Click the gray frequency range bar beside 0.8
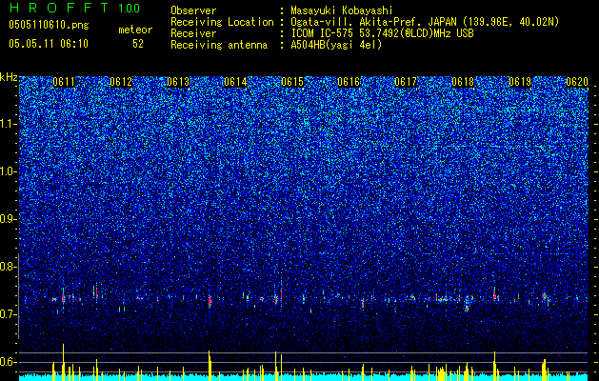Viewport: 599px width, 381px height. click(x=18, y=296)
